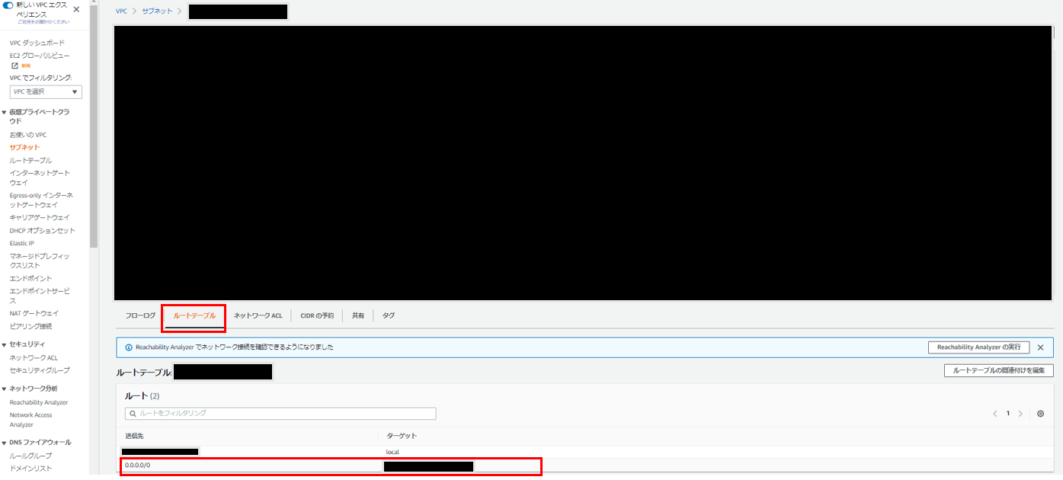Collapse the セキュリティ section
This screenshot has width=1063, height=480.
4,344
